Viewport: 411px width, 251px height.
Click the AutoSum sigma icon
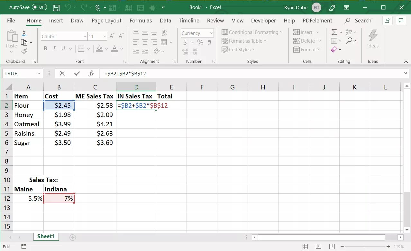pos(334,32)
